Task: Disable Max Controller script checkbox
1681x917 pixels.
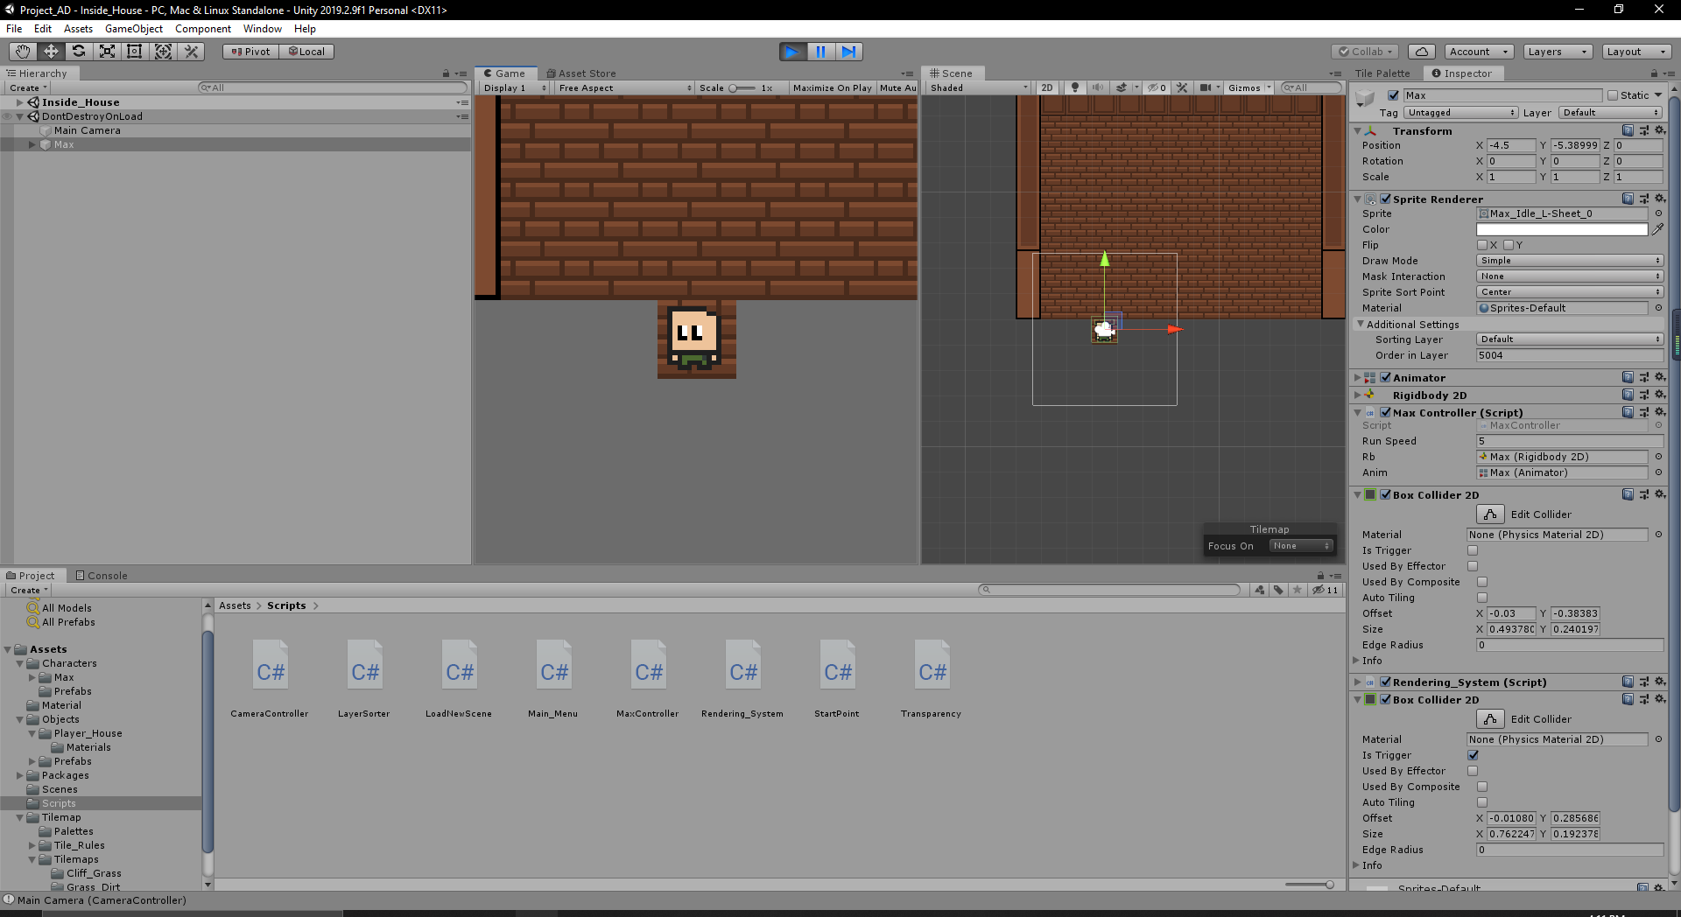Action: (x=1386, y=412)
